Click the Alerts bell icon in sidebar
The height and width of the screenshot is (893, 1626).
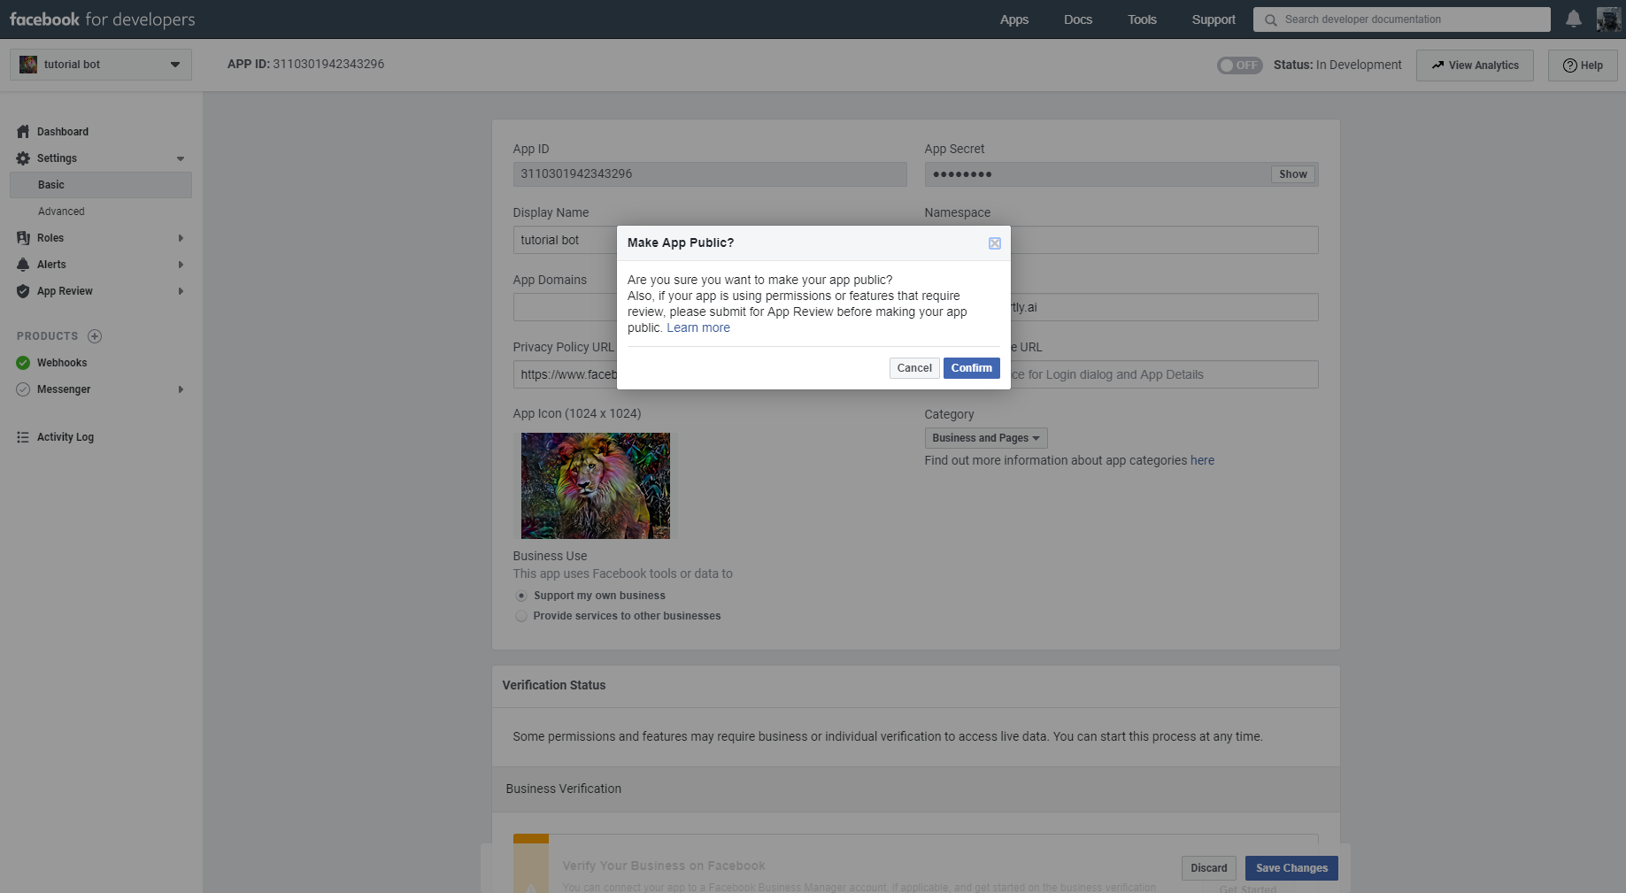(23, 264)
